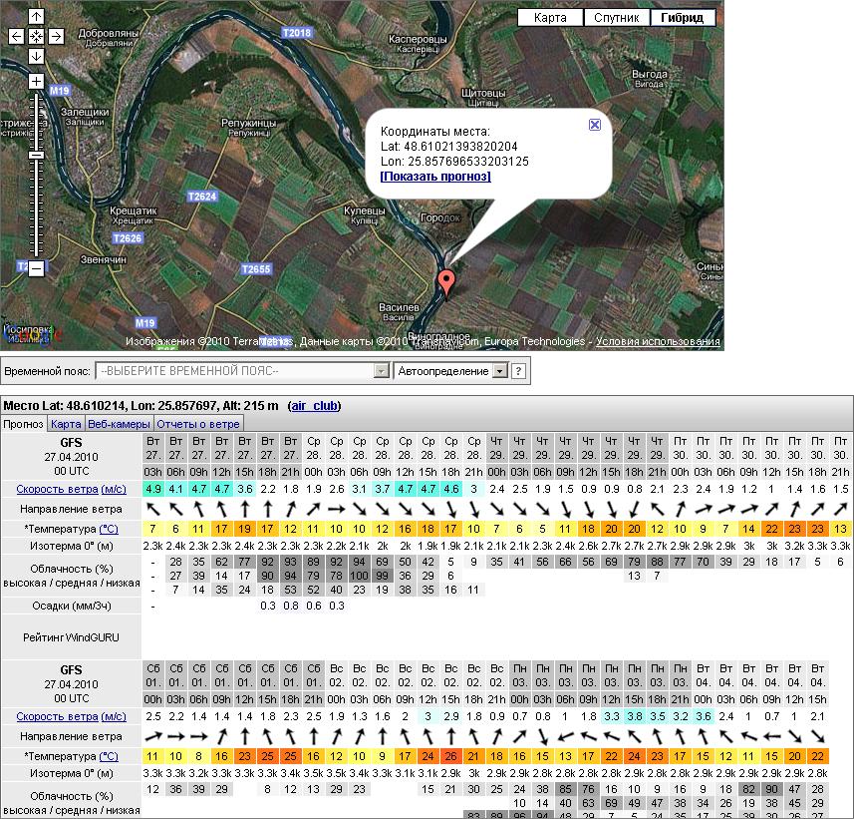Image resolution: width=854 pixels, height=819 pixels.
Task: Pan the map up with arrow button
Action: (36, 17)
